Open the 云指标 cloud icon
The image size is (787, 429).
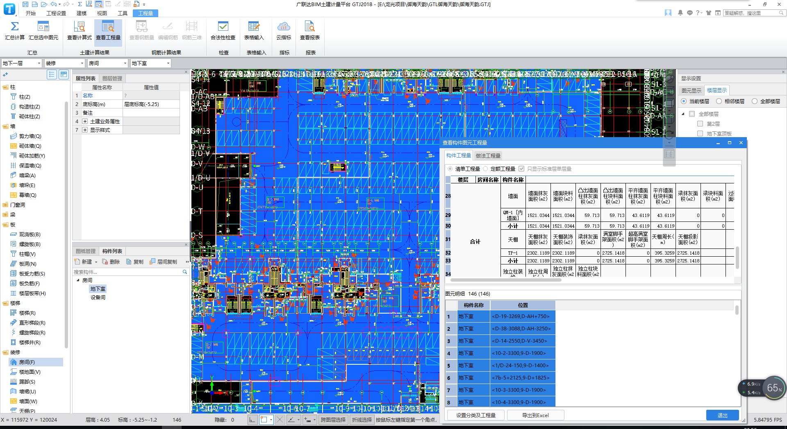284,27
